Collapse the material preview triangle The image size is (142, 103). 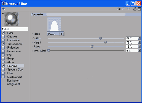pyautogui.click(x=3, y=13)
